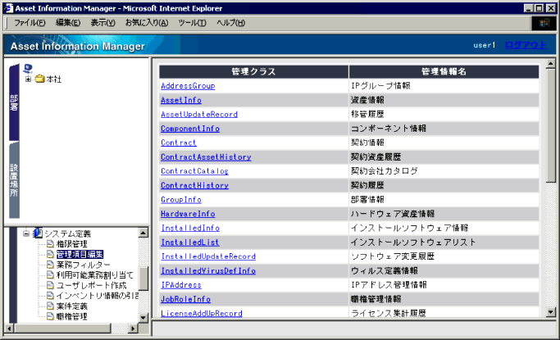Select 利用可能業務割り当て in the menu tree
The width and height of the screenshot is (560, 340).
tap(95, 275)
